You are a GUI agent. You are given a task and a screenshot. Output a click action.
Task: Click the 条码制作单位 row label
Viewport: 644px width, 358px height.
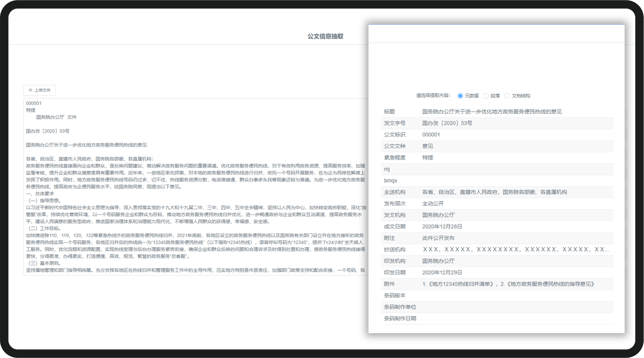pyautogui.click(x=400, y=307)
